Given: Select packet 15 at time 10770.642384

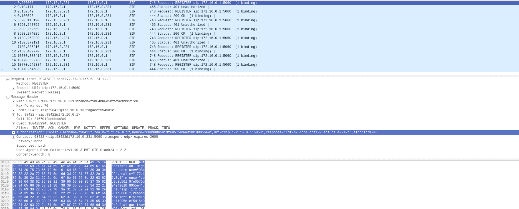Looking at the screenshot, I should pyautogui.click(x=259, y=65).
